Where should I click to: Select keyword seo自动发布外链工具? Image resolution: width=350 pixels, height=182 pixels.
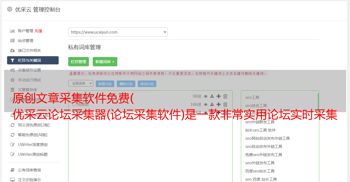point(264,147)
